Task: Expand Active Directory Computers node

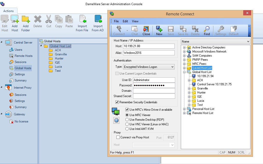Action: 184,47
